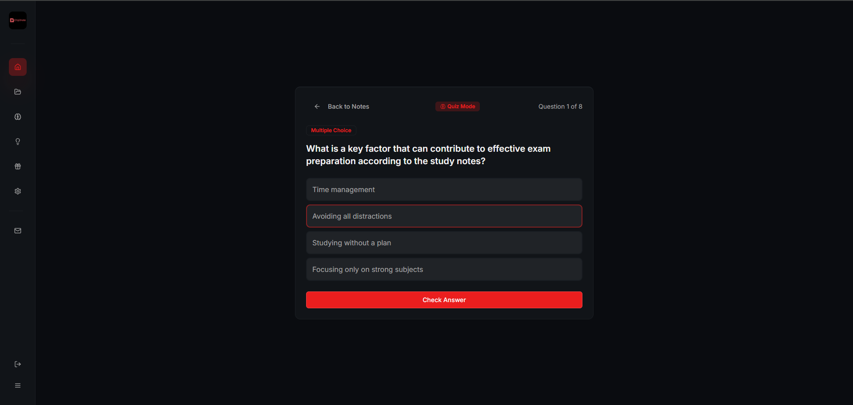
Task: Click the Mail envelope icon in sidebar
Action: click(18, 230)
